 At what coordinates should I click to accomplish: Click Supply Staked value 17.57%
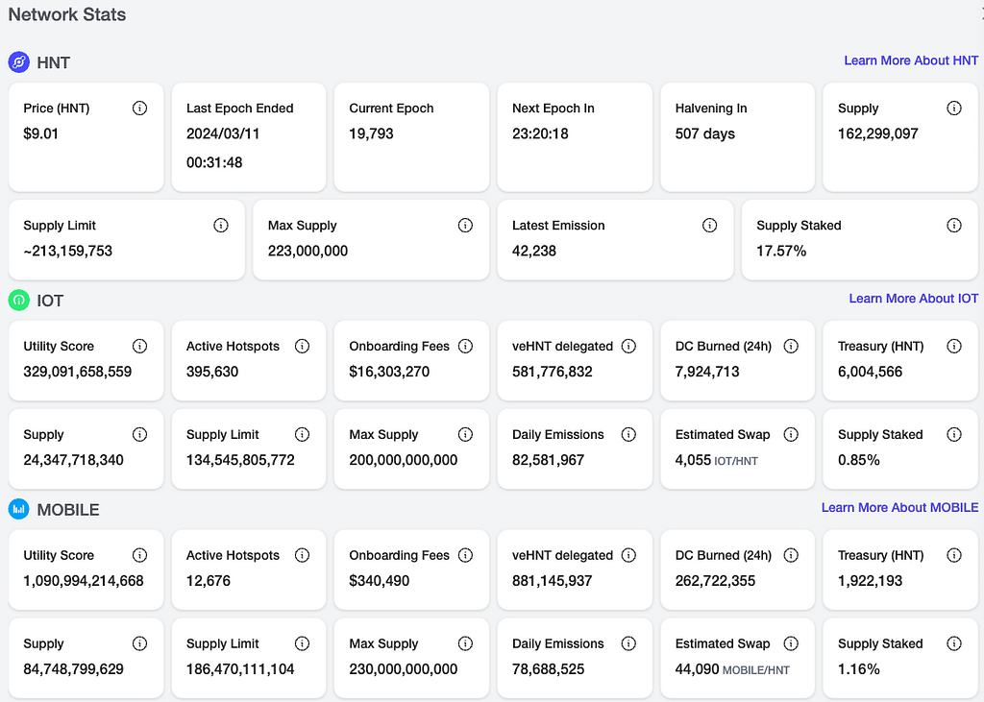pos(780,251)
